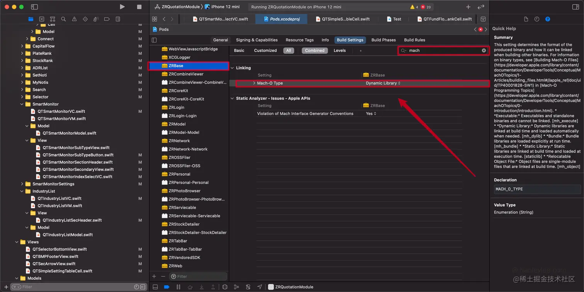Go forward in editor history
This screenshot has height=292, width=584.
[172, 19]
